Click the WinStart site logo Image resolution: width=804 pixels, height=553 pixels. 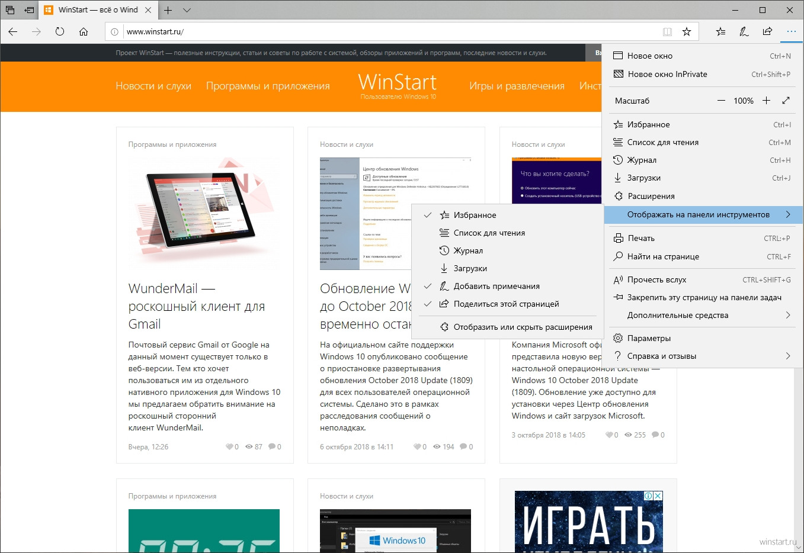coord(398,86)
